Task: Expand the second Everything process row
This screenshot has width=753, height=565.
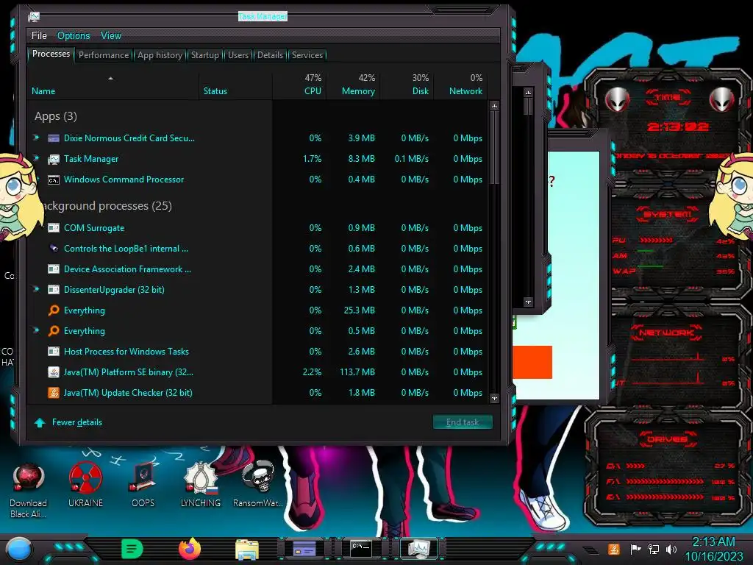Action: pyautogui.click(x=36, y=330)
